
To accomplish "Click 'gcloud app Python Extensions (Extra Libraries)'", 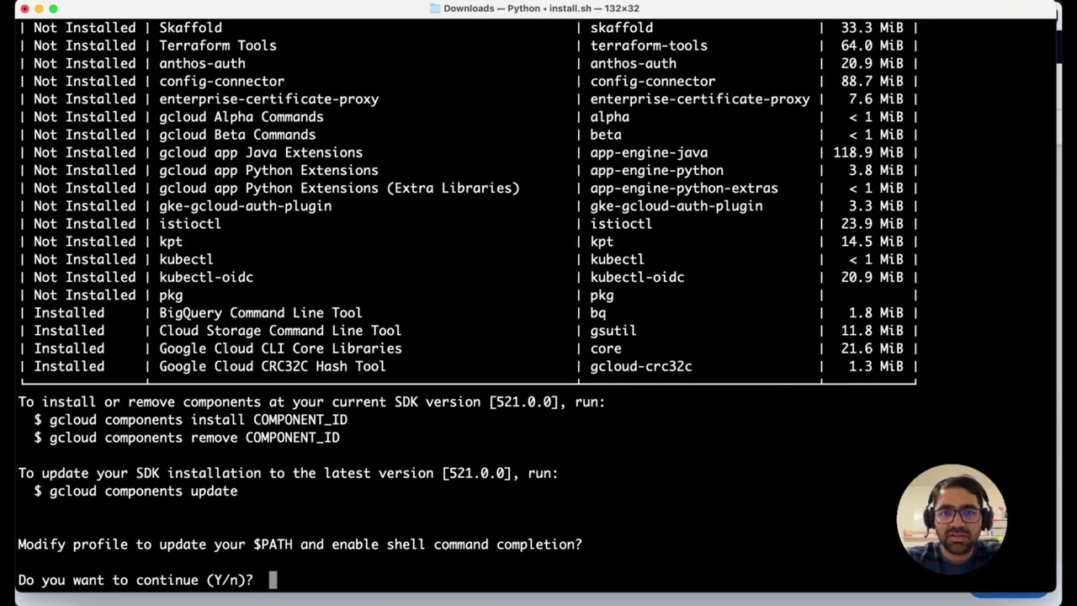I will coord(339,188).
